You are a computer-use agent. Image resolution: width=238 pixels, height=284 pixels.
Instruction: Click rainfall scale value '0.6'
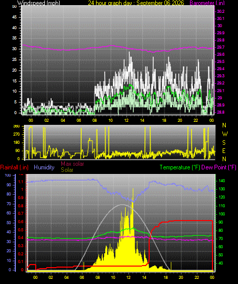[x=21, y=222]
